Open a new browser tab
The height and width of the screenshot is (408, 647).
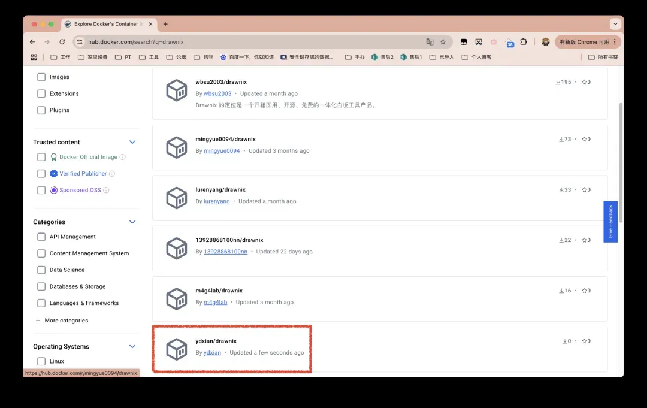click(x=165, y=24)
